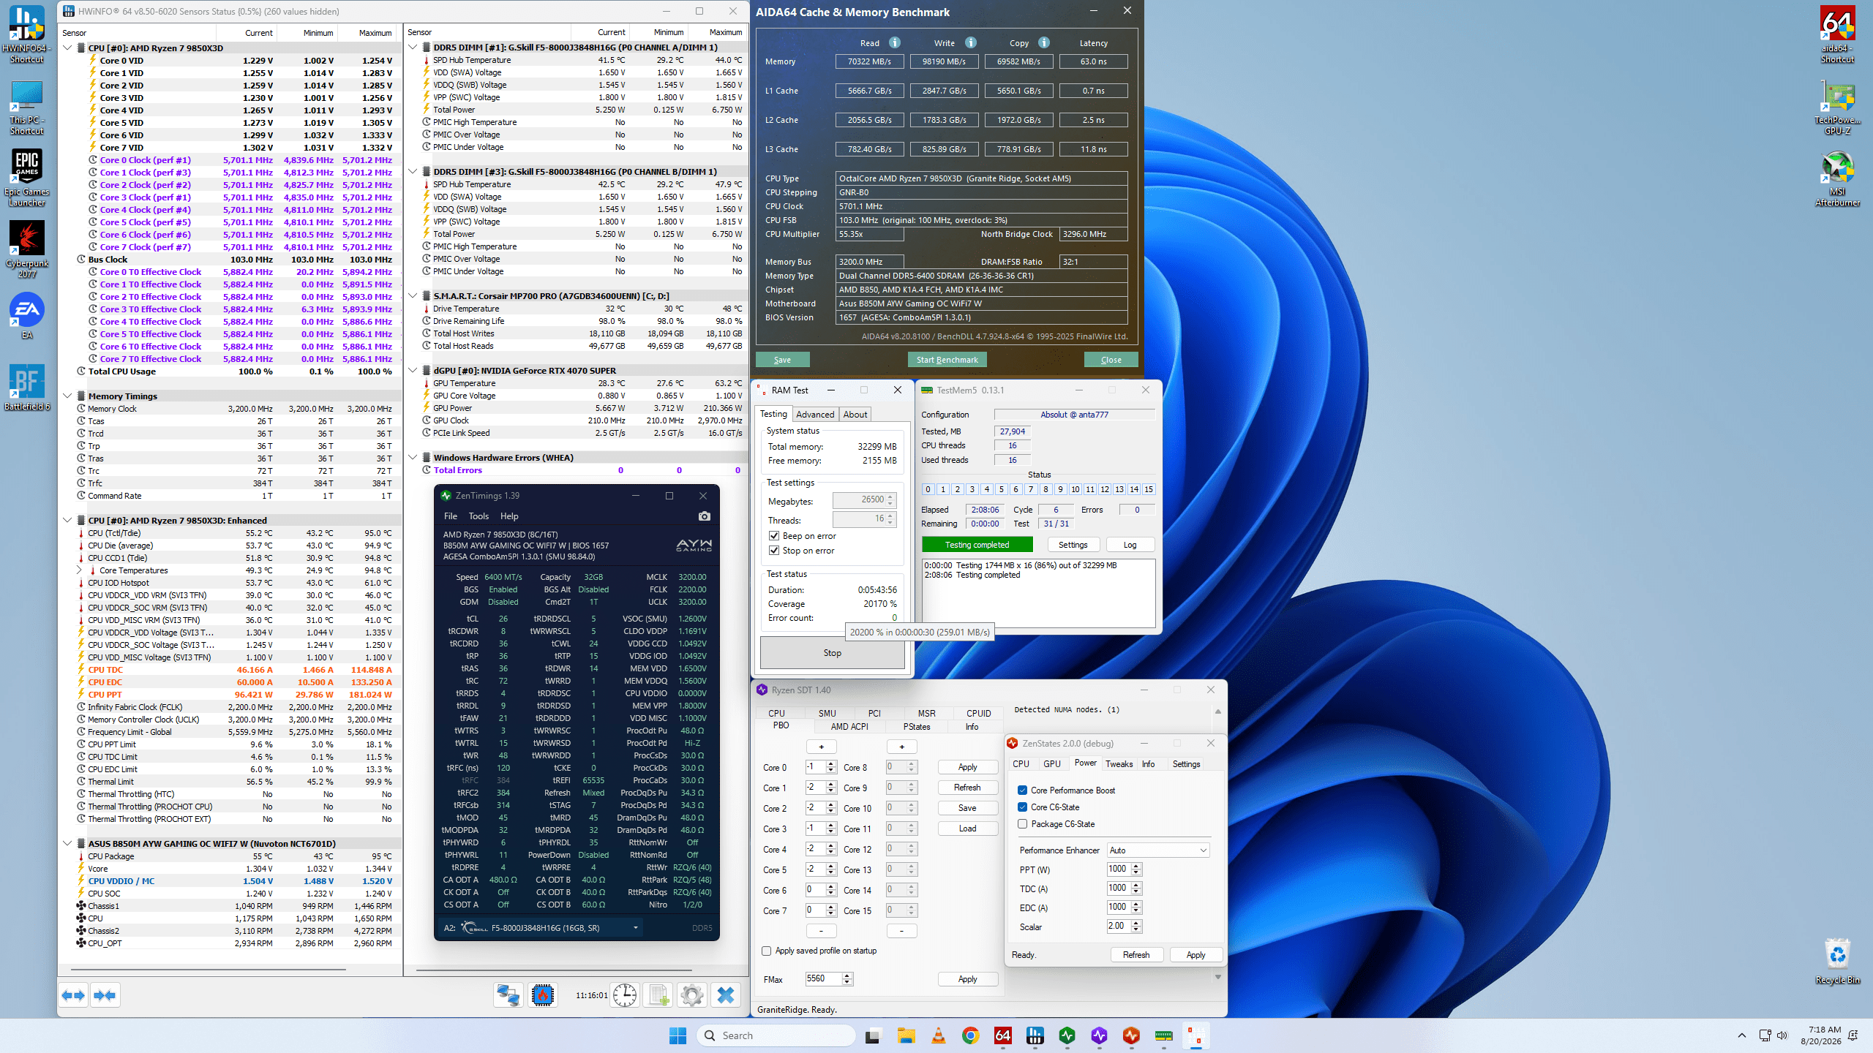
Task: Select the EA desktop icon
Action: 27,316
